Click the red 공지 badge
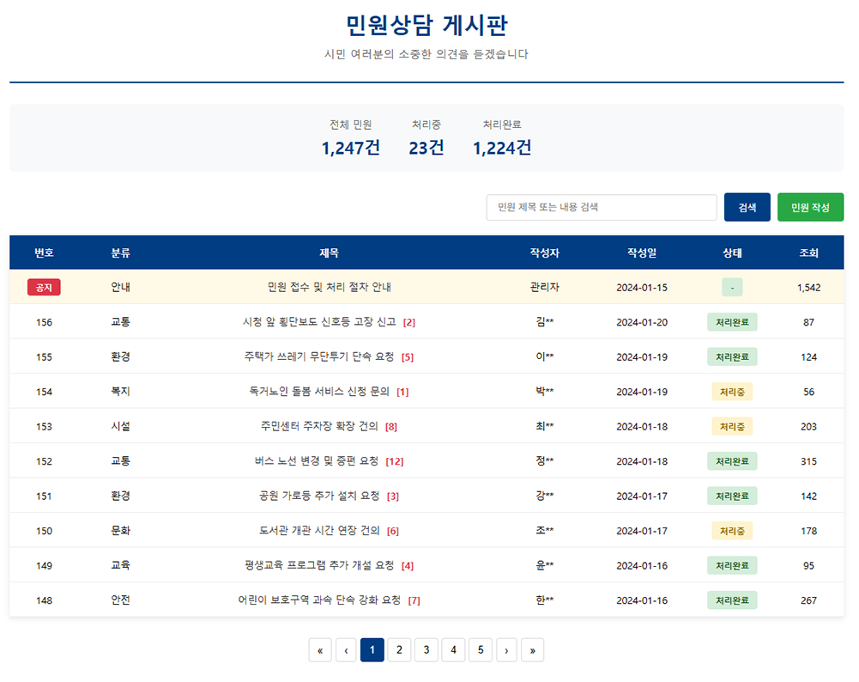Image resolution: width=859 pixels, height=682 pixels. tap(44, 287)
